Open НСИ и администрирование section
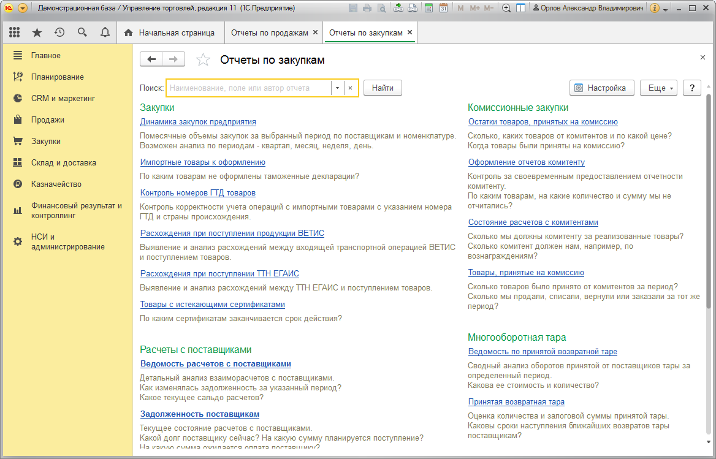 [67, 242]
